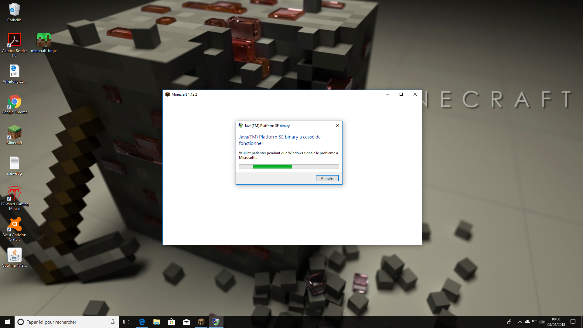Select the nativelog text file icon
This screenshot has width=583, height=328.
coord(14,166)
